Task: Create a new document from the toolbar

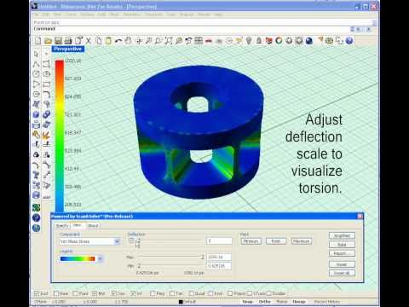Action: [x=37, y=41]
